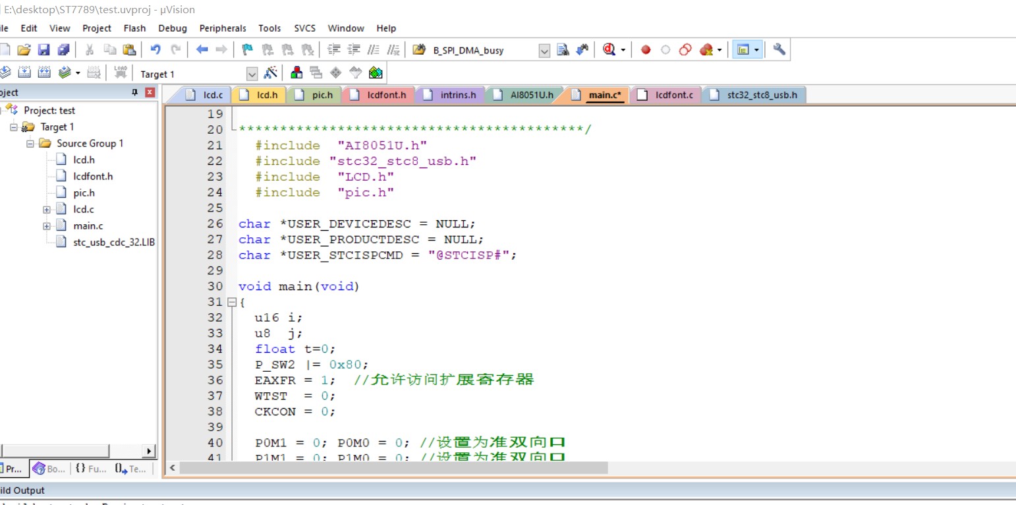Open the window view dropdown arrow
Screen dimensions: 1016x505
point(756,50)
